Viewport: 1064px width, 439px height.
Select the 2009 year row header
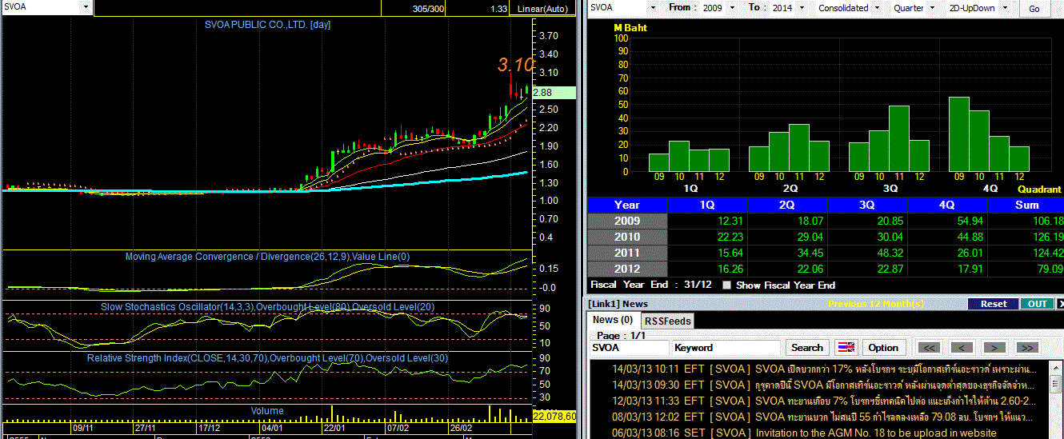pos(627,221)
